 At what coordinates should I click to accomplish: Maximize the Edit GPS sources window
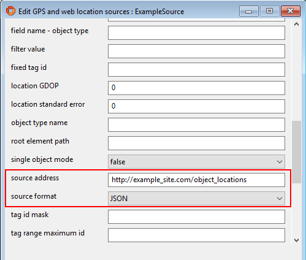click(x=269, y=11)
